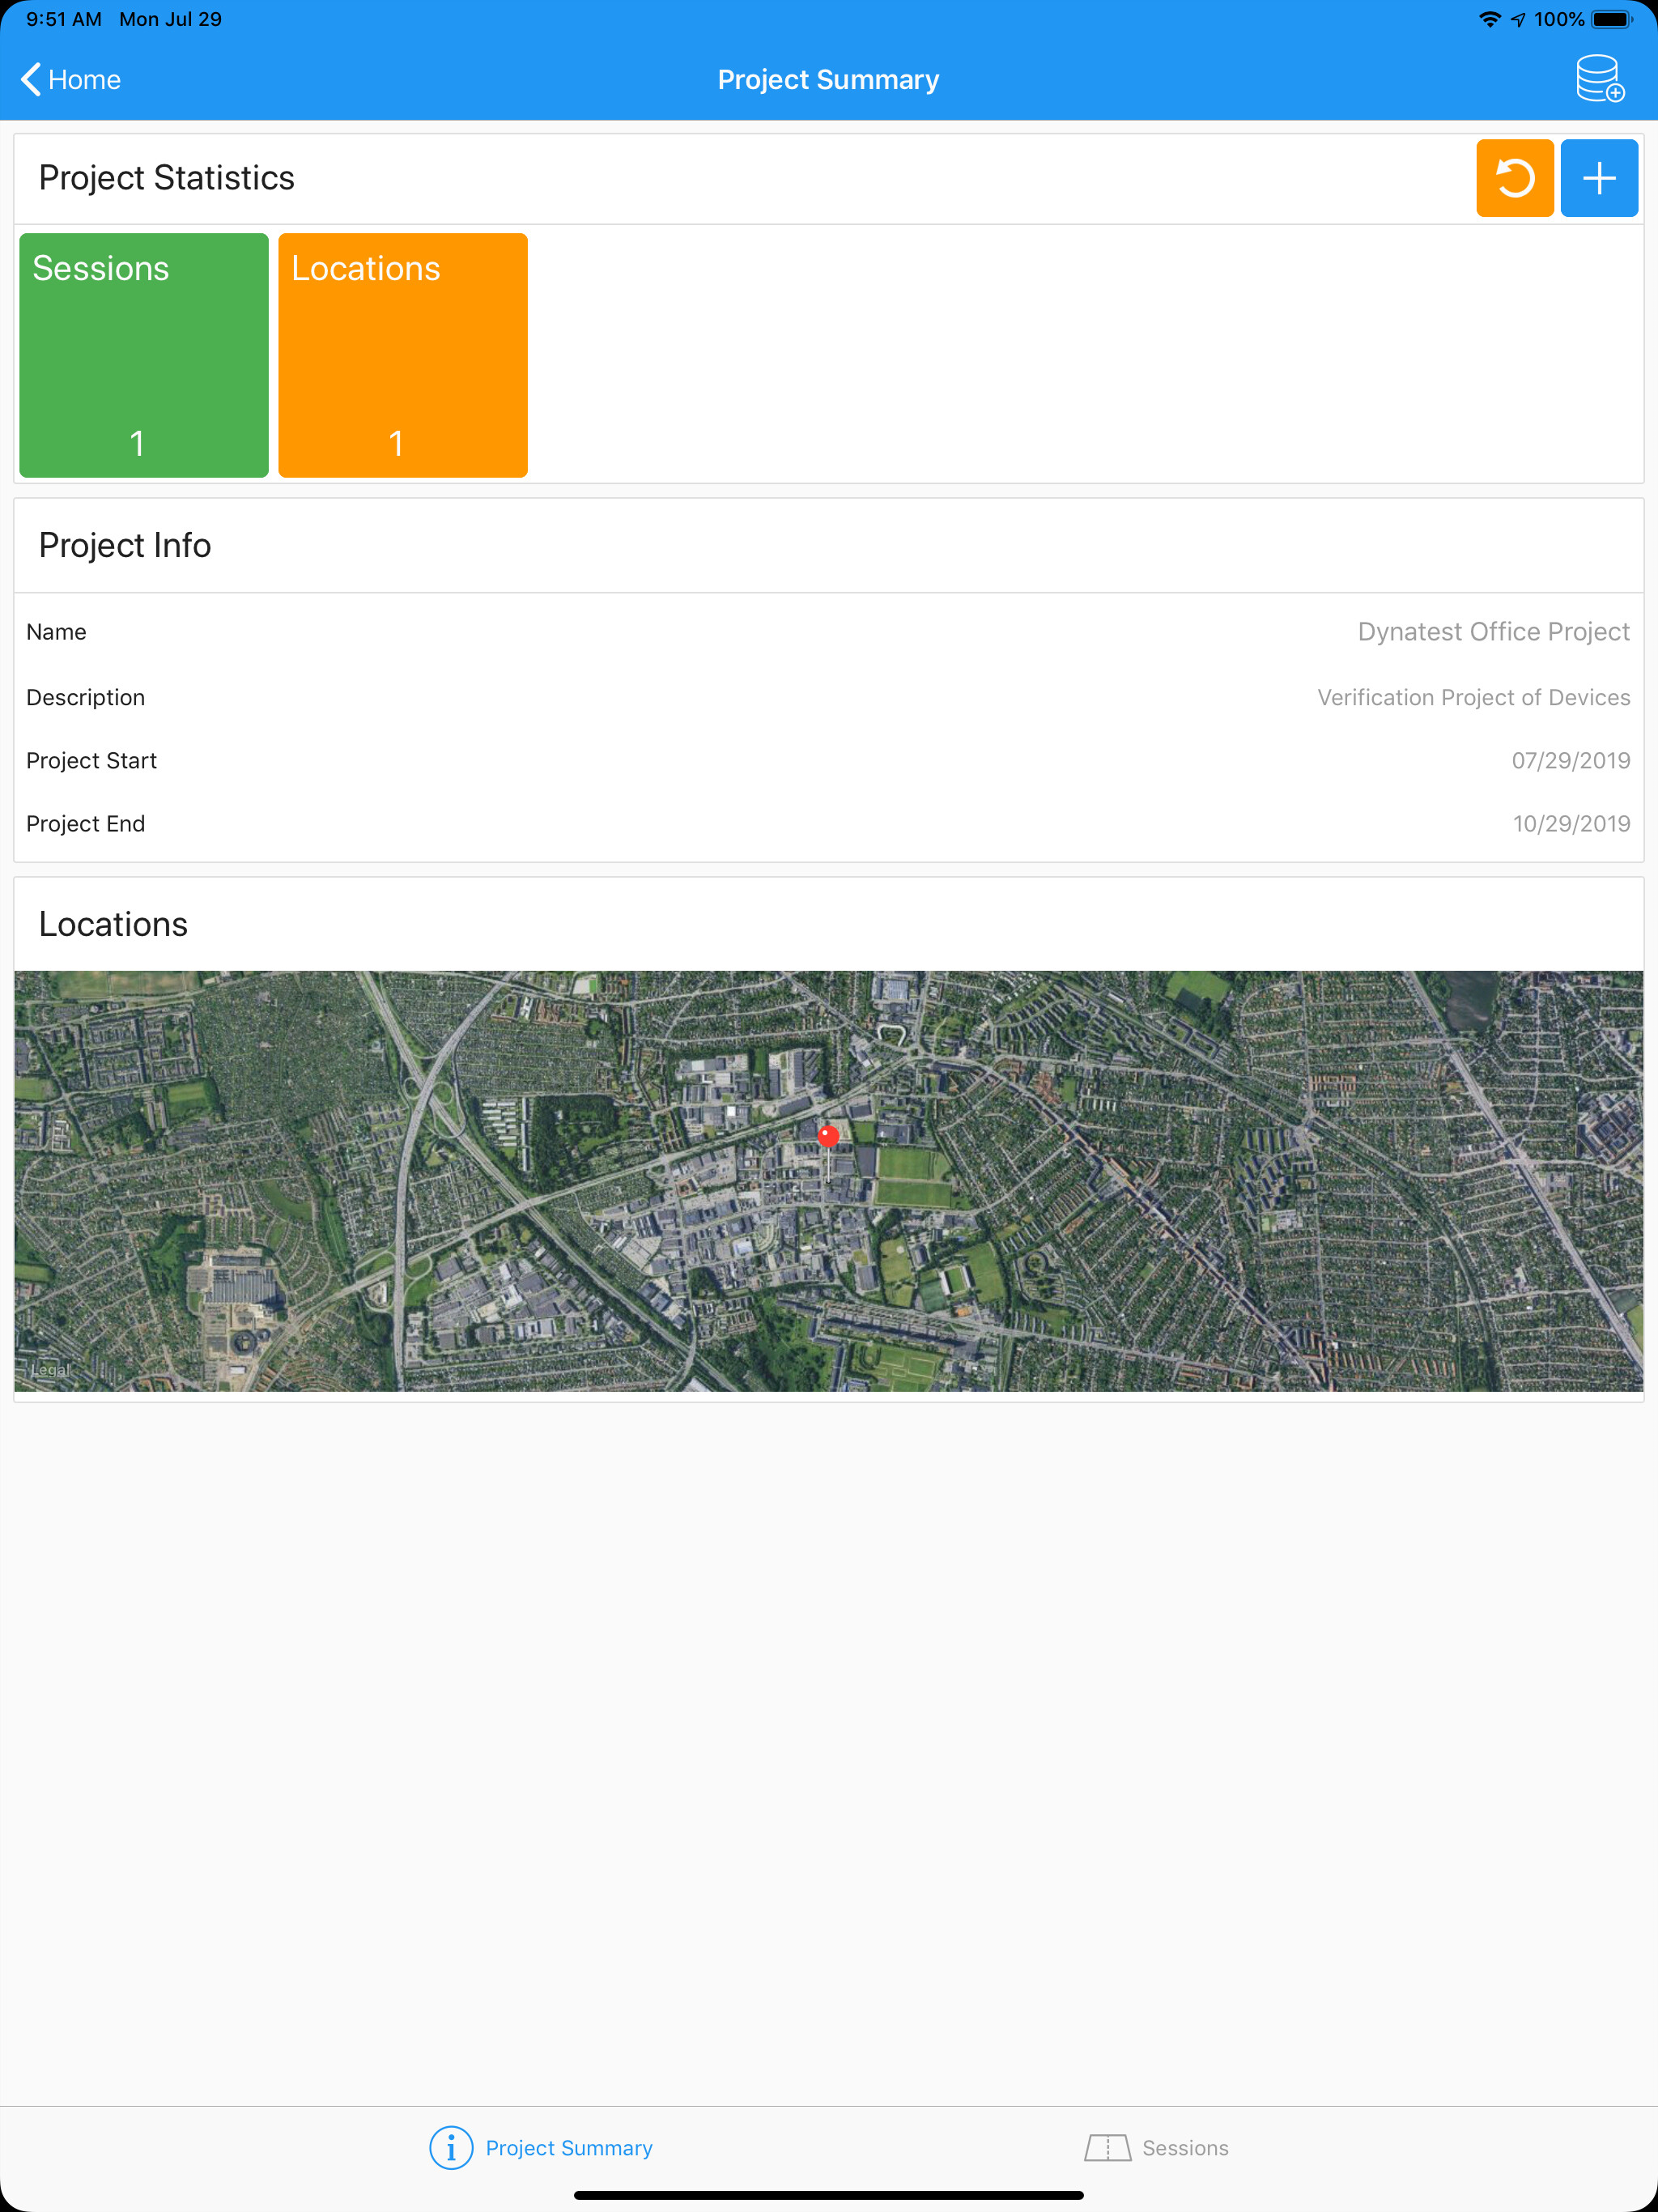Click the Project Start label
1658x2212 pixels.
(91, 760)
